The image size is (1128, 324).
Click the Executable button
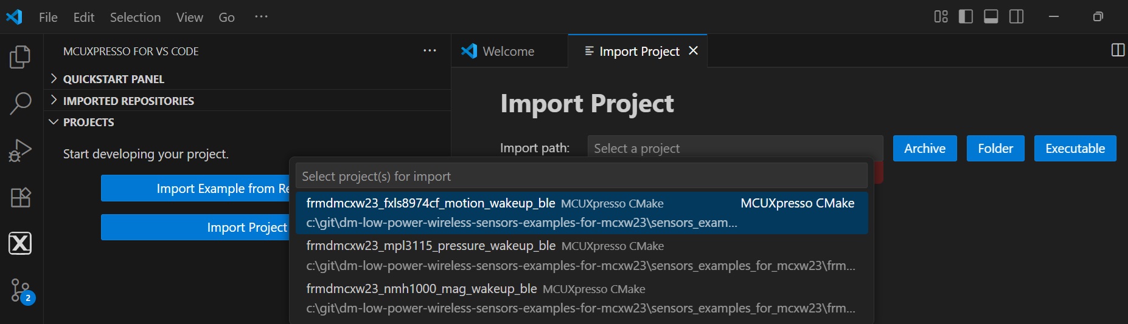coord(1074,149)
